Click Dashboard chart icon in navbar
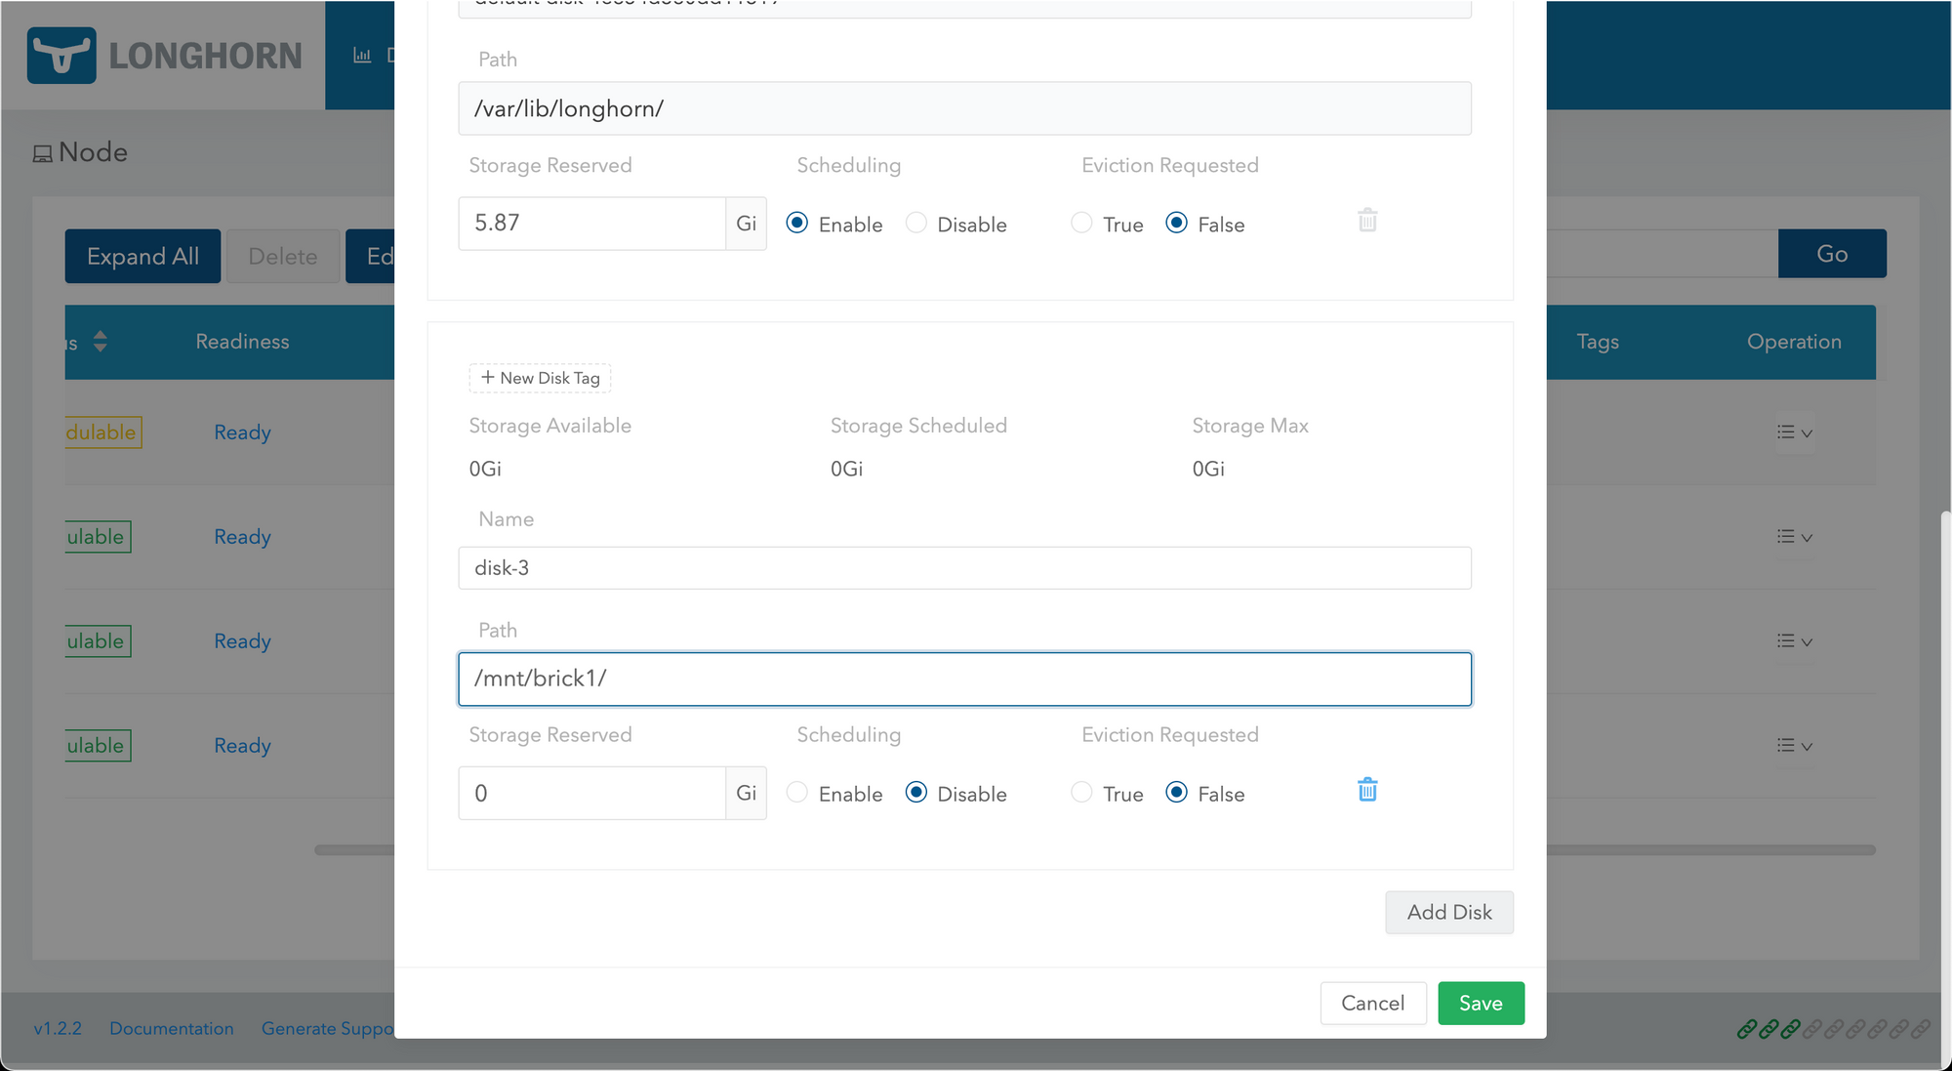 (x=362, y=56)
